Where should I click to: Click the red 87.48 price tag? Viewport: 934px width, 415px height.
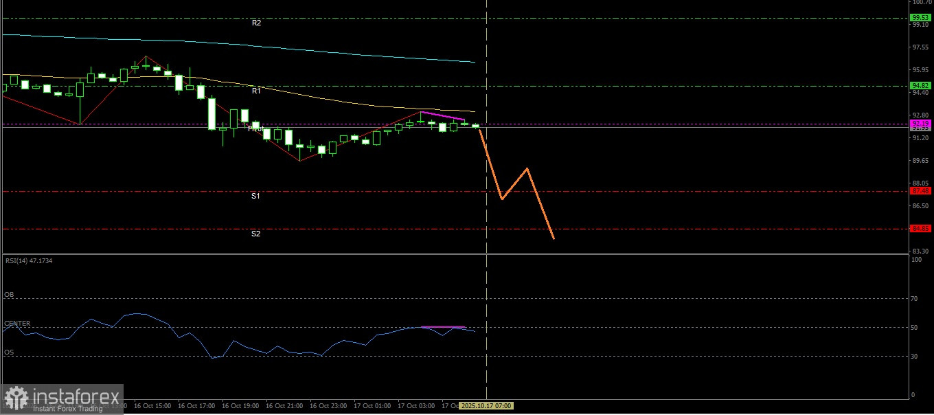[920, 191]
